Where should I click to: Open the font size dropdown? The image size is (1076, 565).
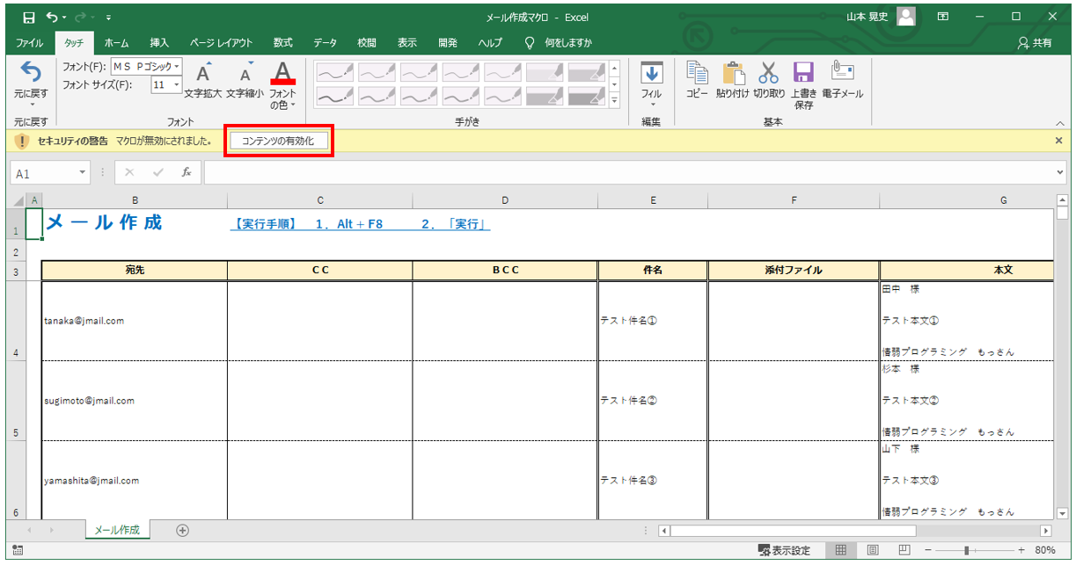[x=177, y=85]
